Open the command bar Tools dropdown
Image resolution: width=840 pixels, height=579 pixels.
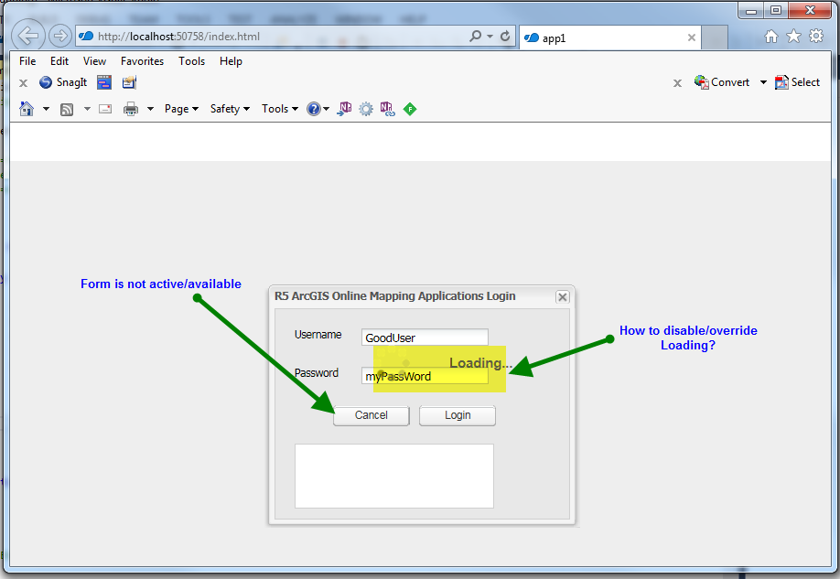click(280, 109)
